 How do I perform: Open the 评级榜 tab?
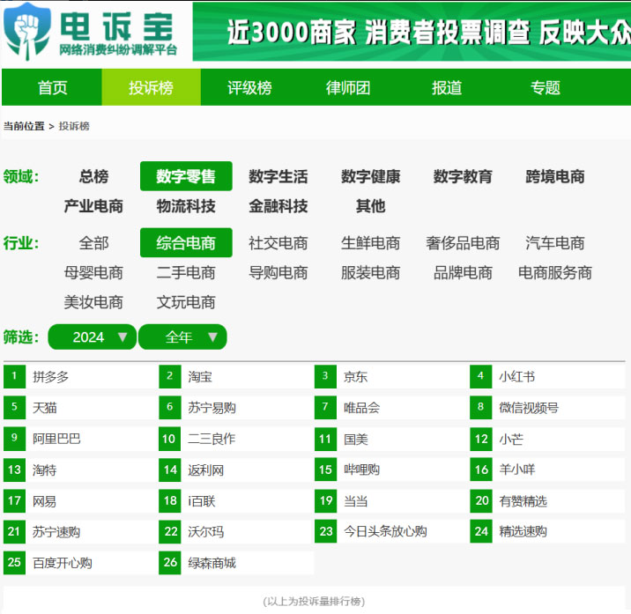click(x=249, y=87)
